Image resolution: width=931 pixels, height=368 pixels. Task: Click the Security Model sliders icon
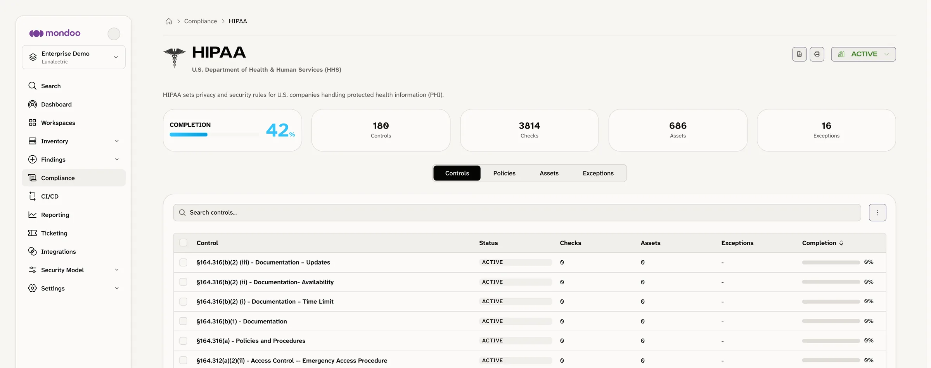pos(33,270)
